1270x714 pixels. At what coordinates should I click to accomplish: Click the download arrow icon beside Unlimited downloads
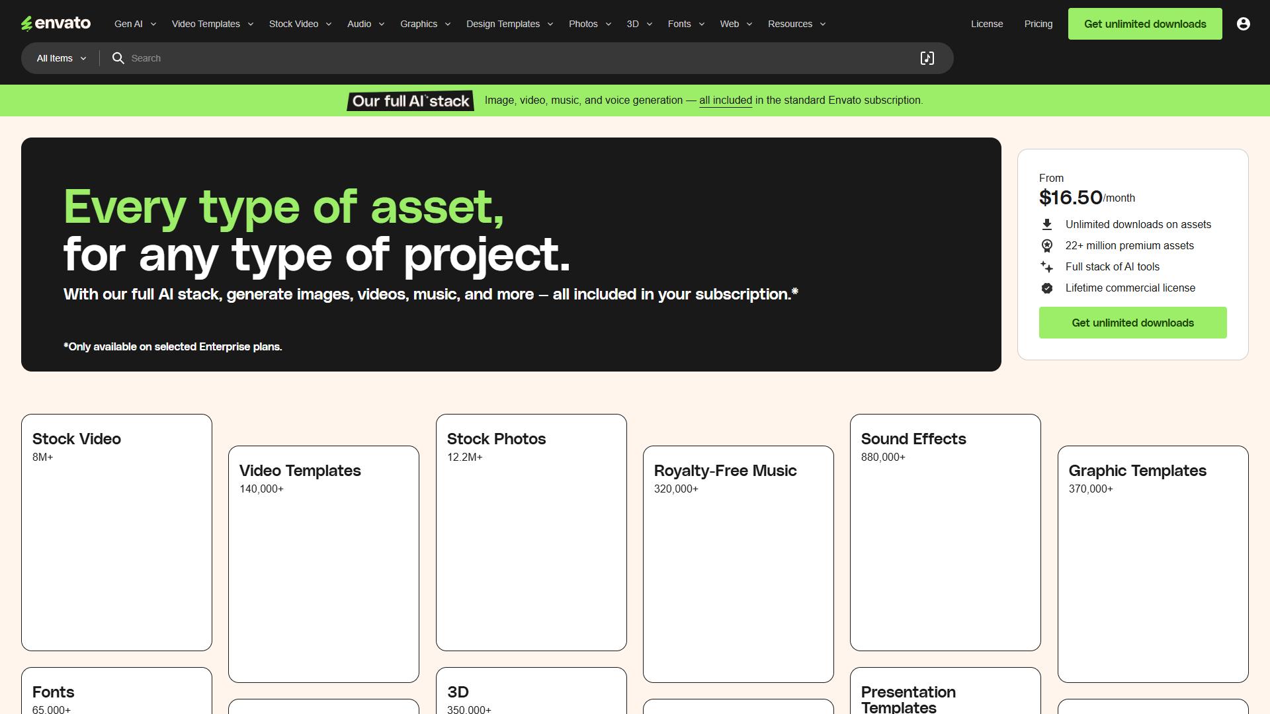(1047, 225)
